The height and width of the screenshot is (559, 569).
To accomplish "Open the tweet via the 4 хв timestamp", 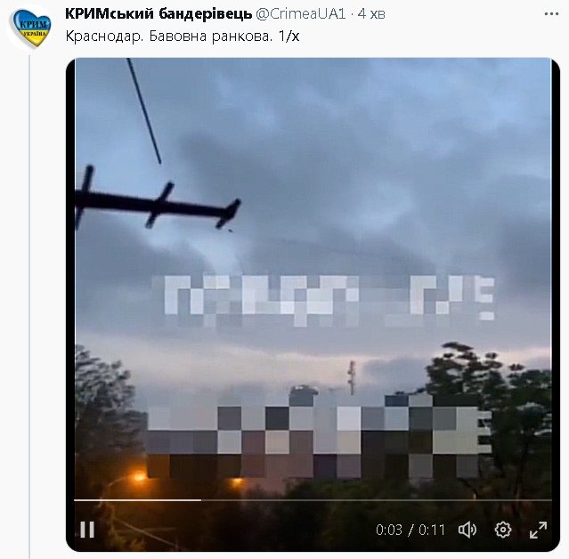I will [371, 13].
